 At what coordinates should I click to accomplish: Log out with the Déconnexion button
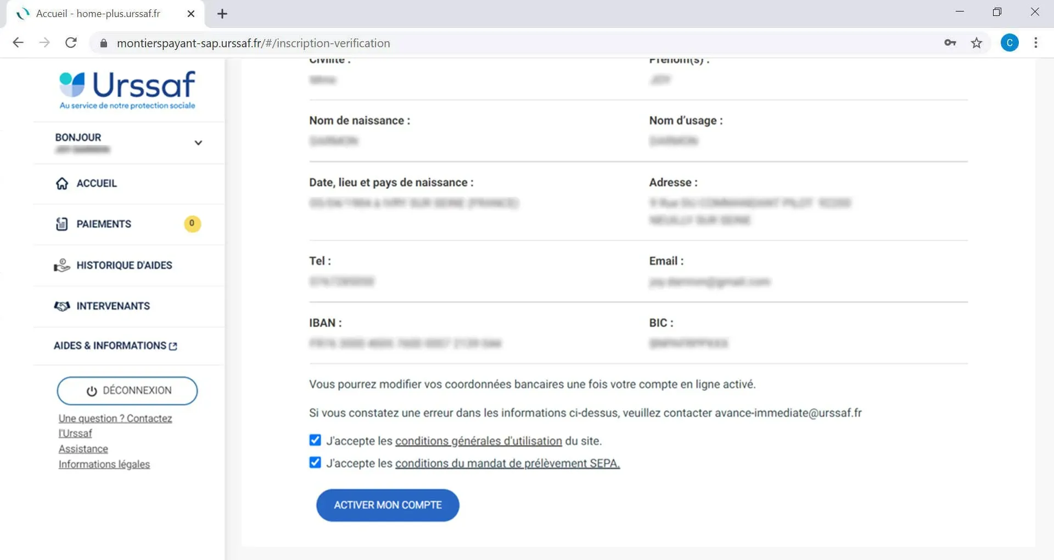pyautogui.click(x=127, y=391)
